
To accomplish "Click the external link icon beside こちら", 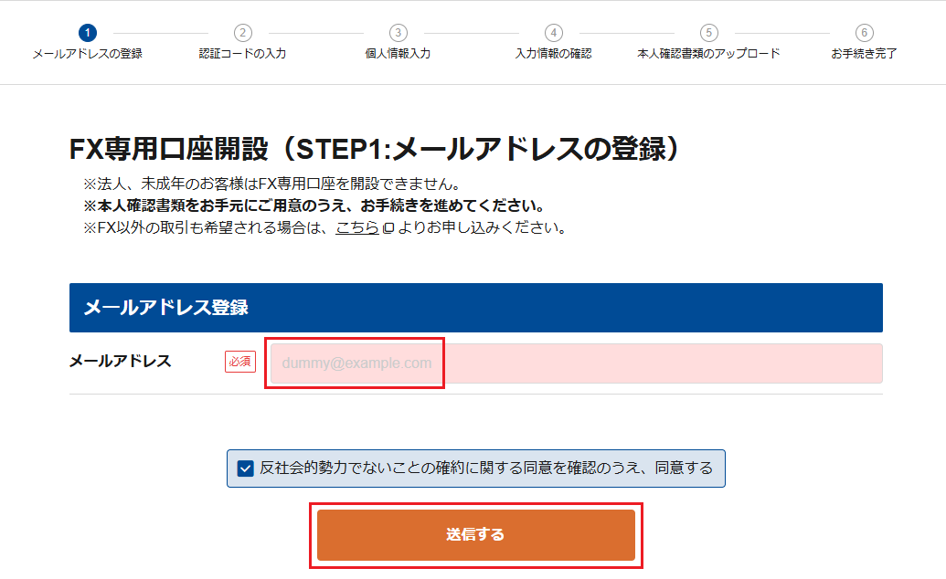I will pos(388,228).
